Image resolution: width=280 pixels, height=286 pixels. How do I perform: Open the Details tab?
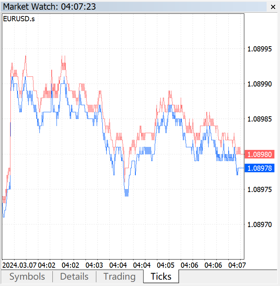point(74,277)
